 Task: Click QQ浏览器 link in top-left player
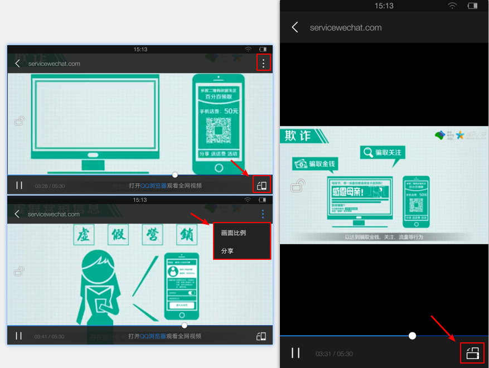pos(153,186)
